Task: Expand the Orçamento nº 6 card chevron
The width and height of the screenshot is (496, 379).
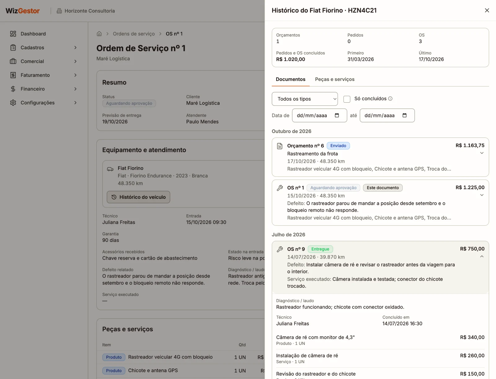Action: pos(482,153)
